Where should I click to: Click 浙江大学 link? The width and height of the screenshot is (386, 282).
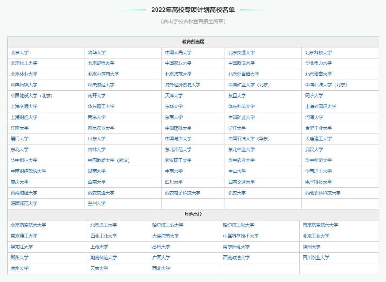pos(237,128)
